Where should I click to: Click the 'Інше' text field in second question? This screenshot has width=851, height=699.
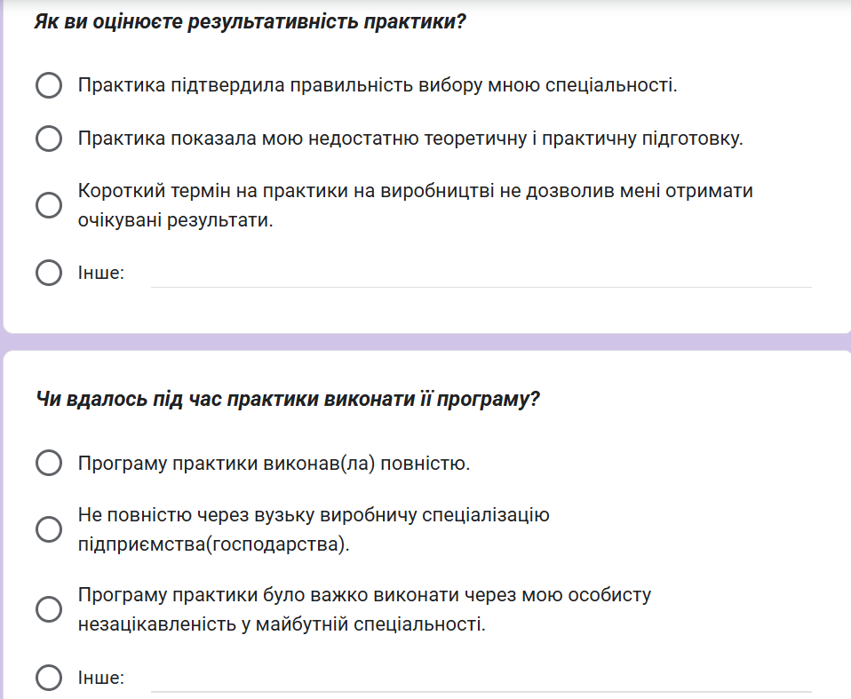(481, 679)
